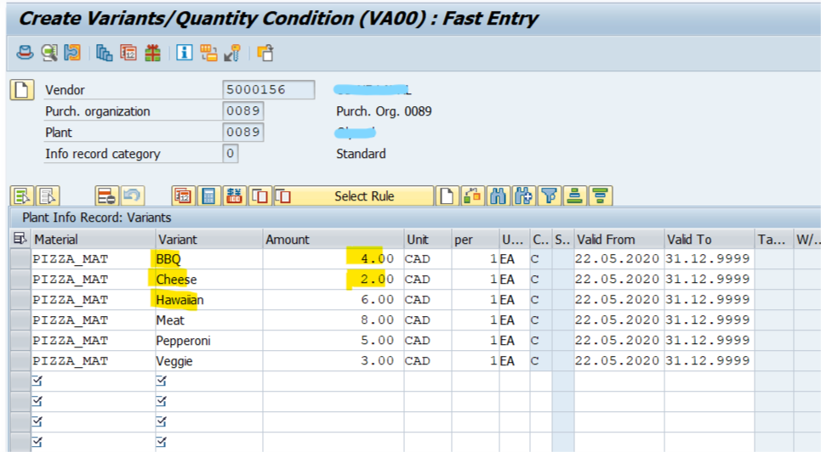The width and height of the screenshot is (821, 452).
Task: Click the document icon beside Vendor
Action: click(21, 89)
